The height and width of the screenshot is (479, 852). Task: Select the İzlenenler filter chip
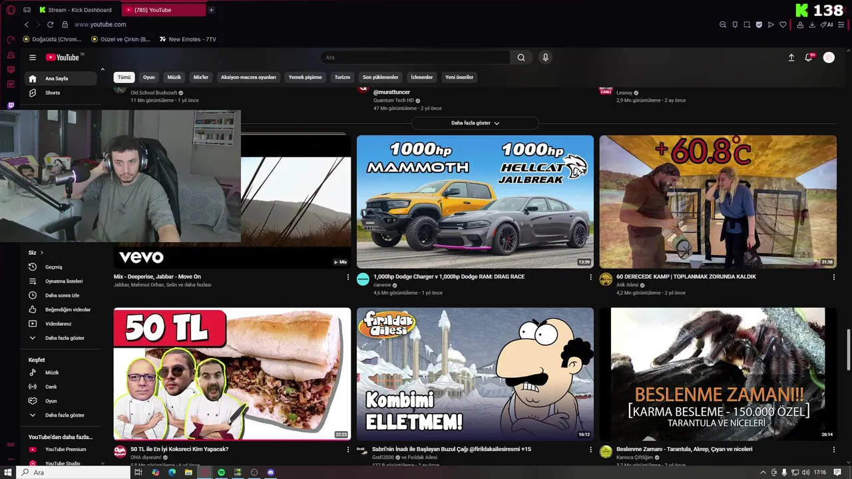421,77
